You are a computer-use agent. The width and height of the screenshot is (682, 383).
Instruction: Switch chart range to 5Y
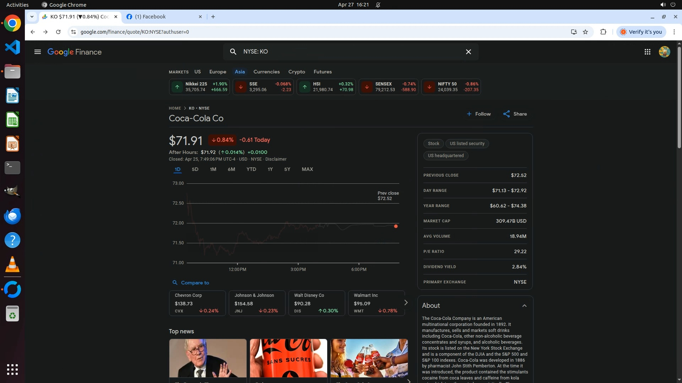(287, 169)
